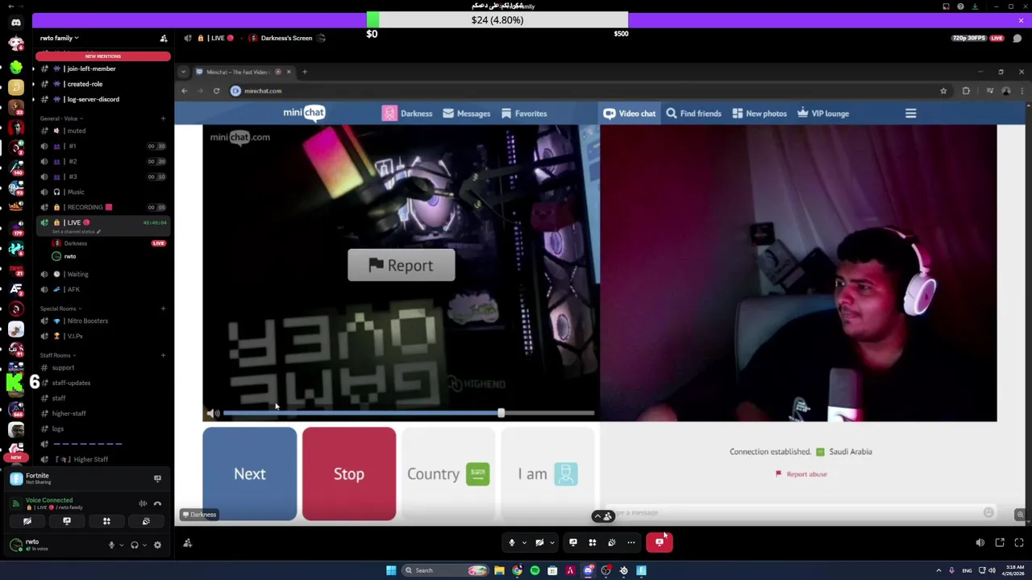Pop out the stream window

pyautogui.click(x=1000, y=543)
